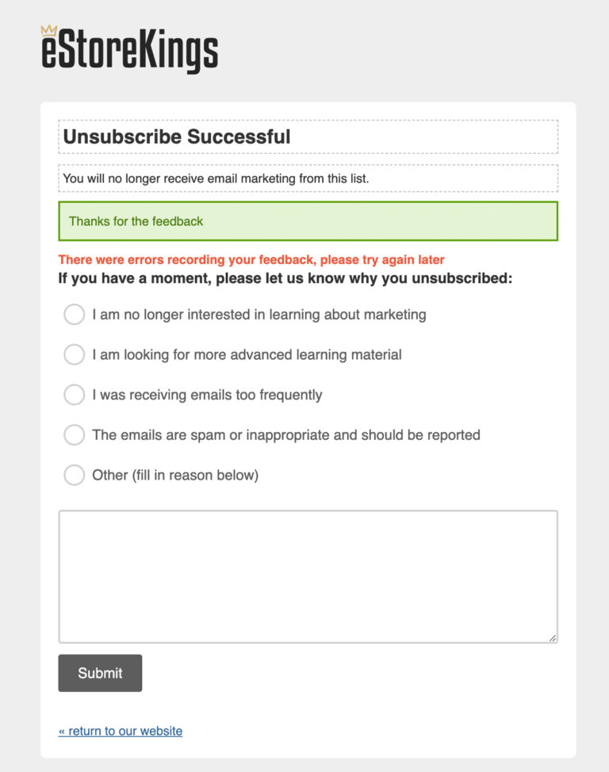Select 'The emails are spam or inappropriate' option
609x772 pixels.
(x=74, y=434)
